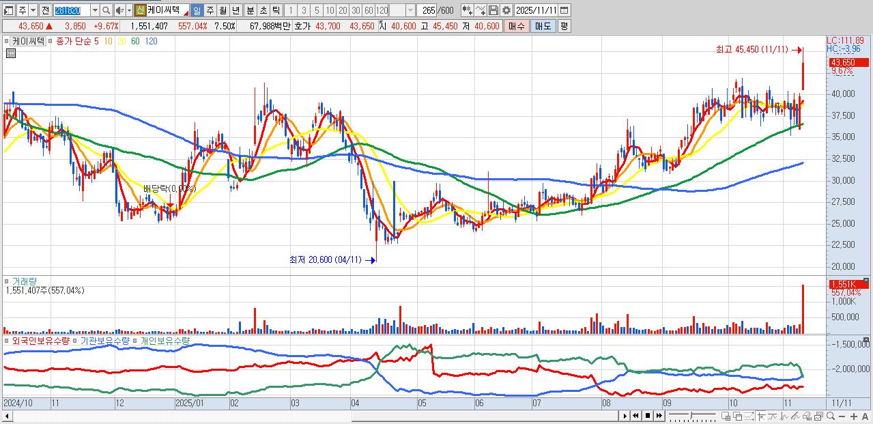
Task: Click the 매도 sell button
Action: tap(543, 26)
